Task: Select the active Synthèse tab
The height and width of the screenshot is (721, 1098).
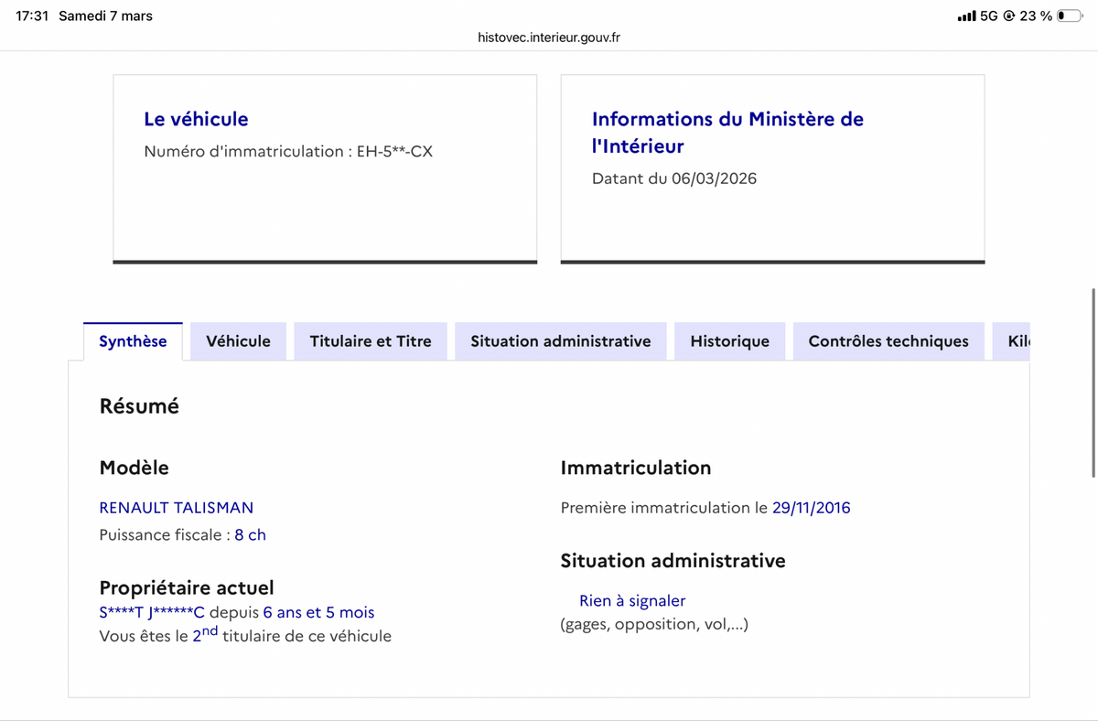Action: coord(133,340)
